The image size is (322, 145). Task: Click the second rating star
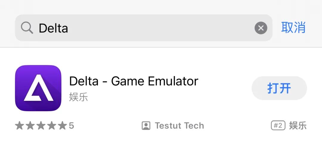point(30,125)
